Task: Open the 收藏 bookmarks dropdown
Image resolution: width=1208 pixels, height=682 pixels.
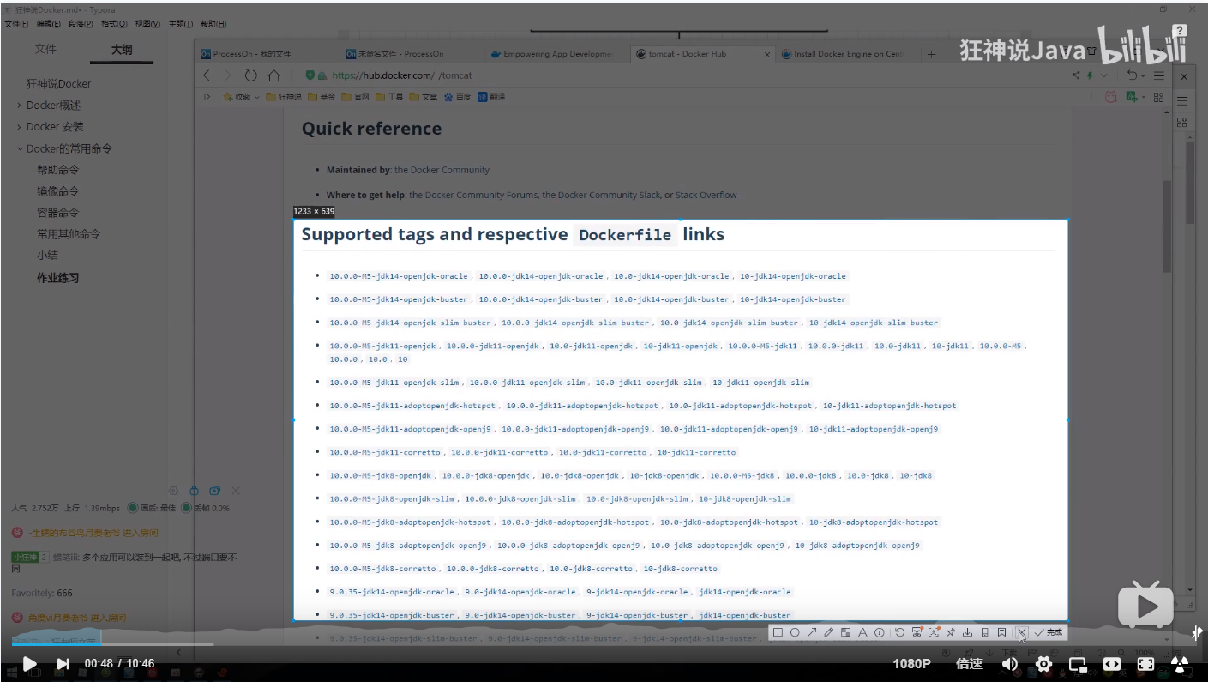Action: pyautogui.click(x=241, y=97)
